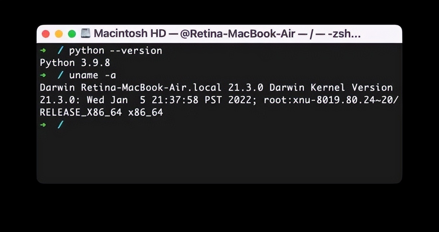The image size is (439, 232).
Task: Click the blue slash before uname command
Action: click(x=61, y=75)
